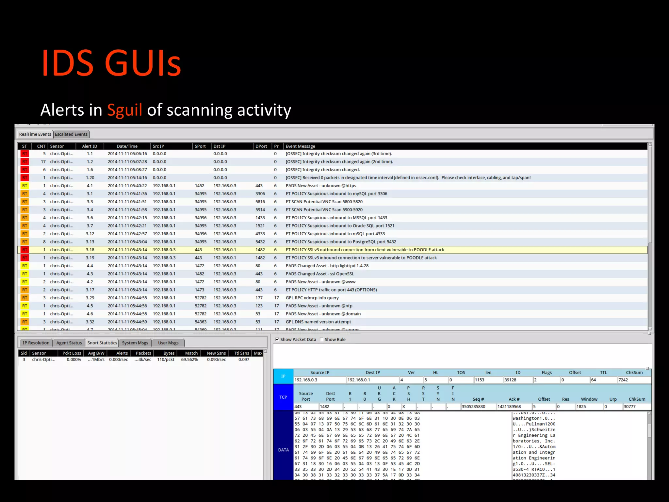This screenshot has height=502, width=669.
Task: Sort events by Src IP column header
Action: point(171,146)
